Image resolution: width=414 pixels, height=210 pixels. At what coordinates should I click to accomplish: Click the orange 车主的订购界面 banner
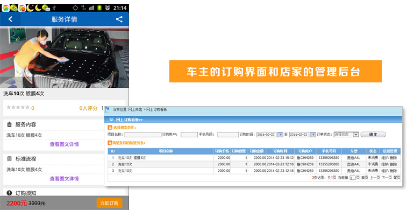point(275,72)
